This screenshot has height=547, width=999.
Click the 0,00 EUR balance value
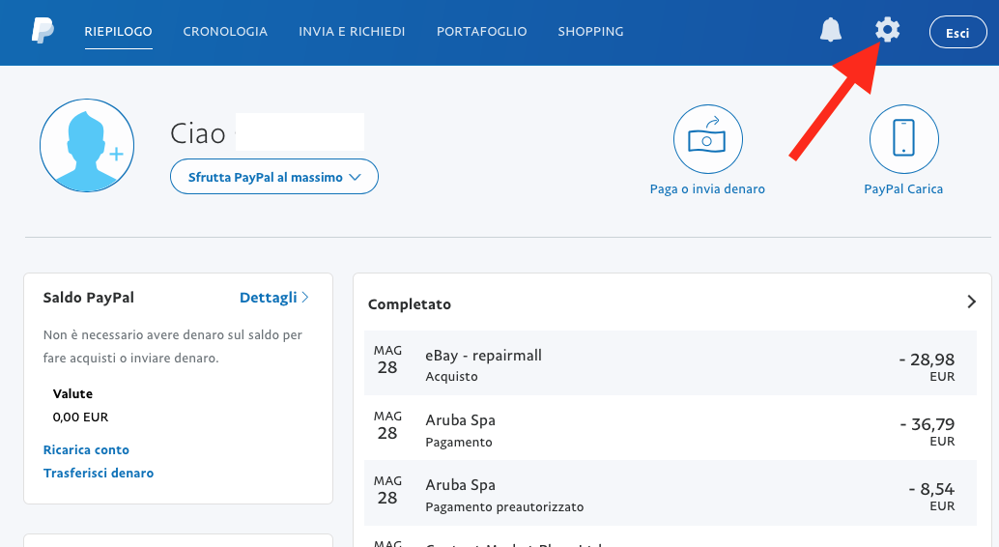[80, 417]
